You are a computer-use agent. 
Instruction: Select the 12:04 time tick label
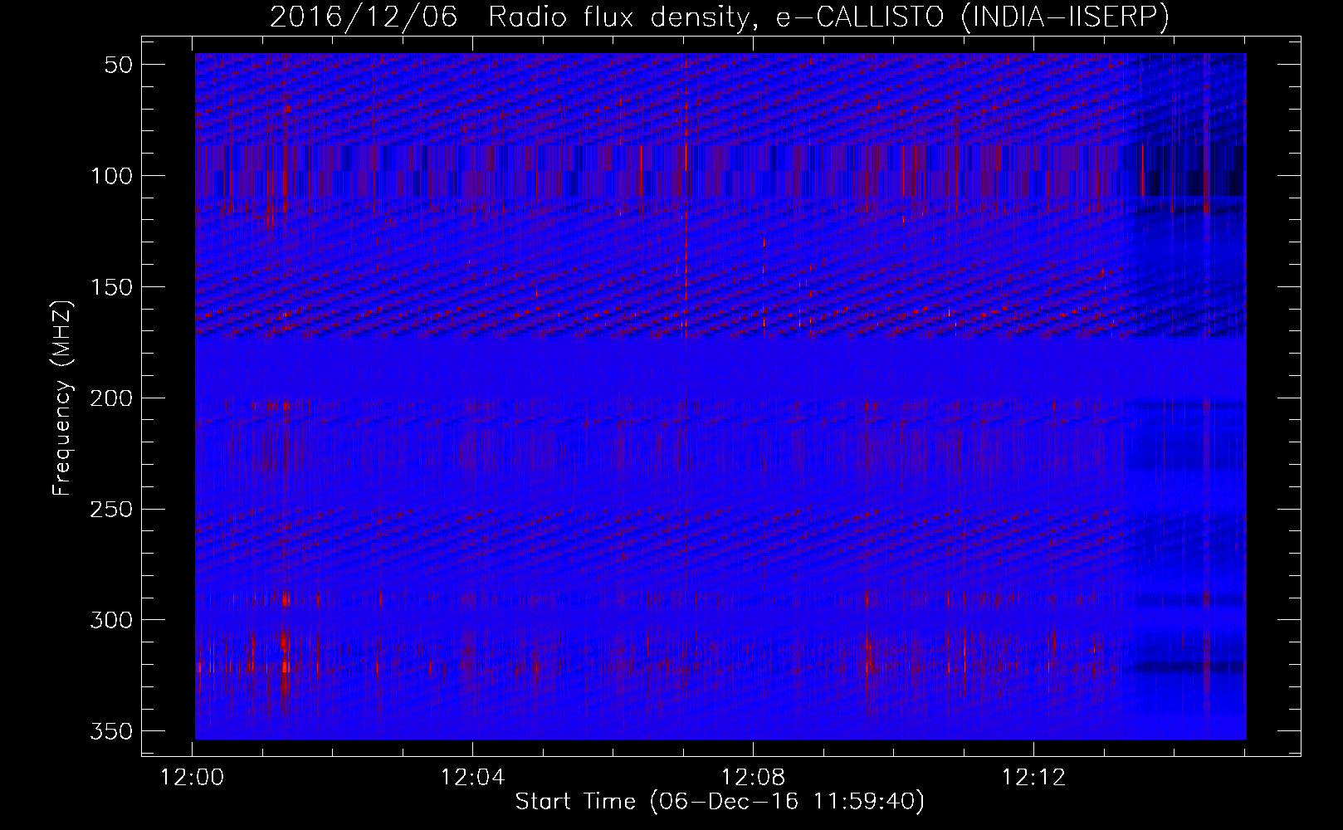(473, 778)
